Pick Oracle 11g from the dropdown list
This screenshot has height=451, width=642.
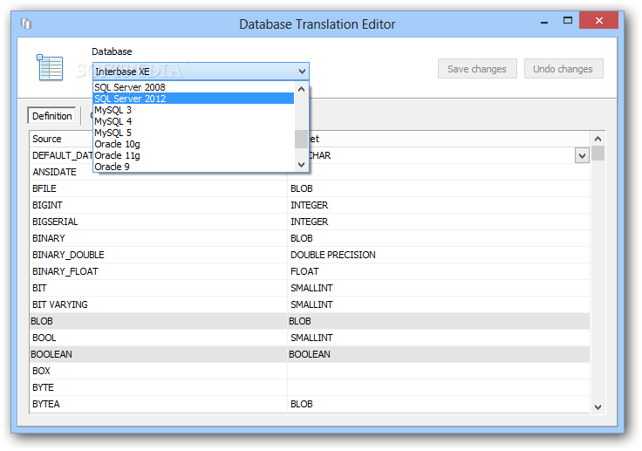(x=194, y=155)
